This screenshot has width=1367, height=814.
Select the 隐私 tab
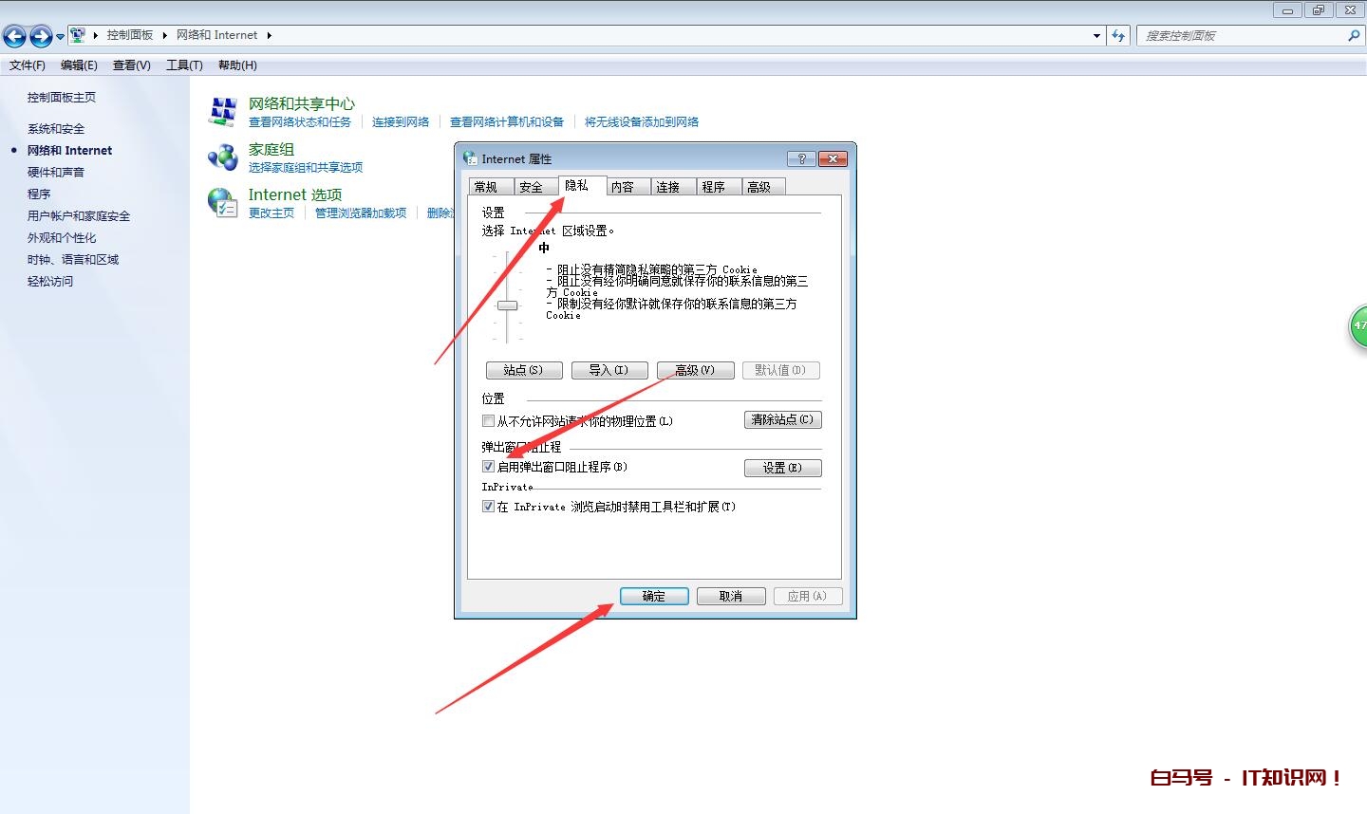[582, 185]
